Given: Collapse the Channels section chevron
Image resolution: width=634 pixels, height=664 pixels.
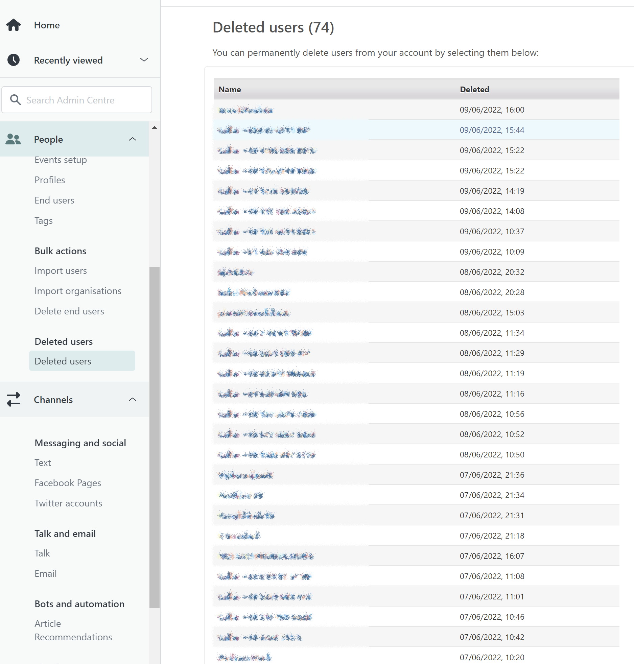Looking at the screenshot, I should (x=133, y=400).
